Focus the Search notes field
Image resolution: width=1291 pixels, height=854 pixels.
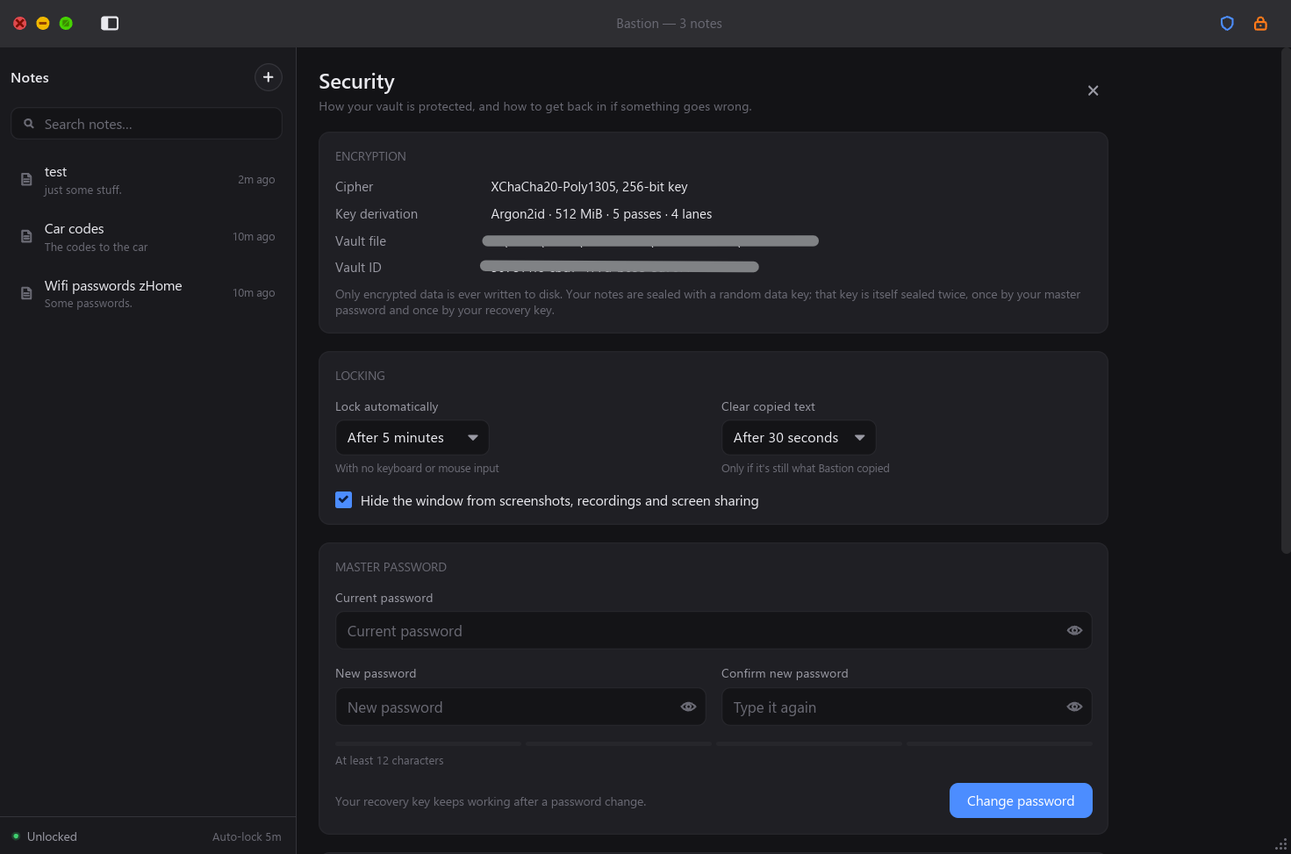(x=147, y=124)
